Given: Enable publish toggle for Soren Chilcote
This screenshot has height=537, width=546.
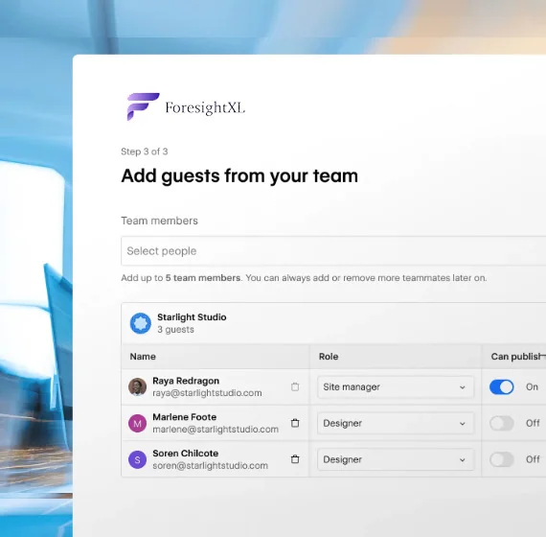Looking at the screenshot, I should tap(501, 459).
